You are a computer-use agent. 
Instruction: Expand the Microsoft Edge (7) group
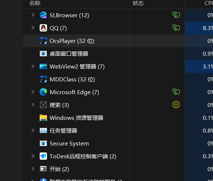coord(33,92)
